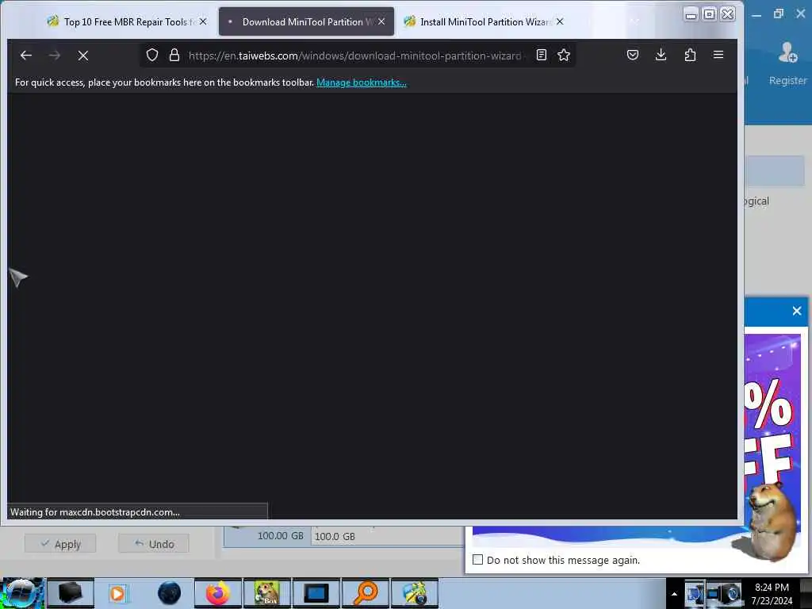Toggle reader view in address bar
The width and height of the screenshot is (812, 609).
tap(541, 55)
